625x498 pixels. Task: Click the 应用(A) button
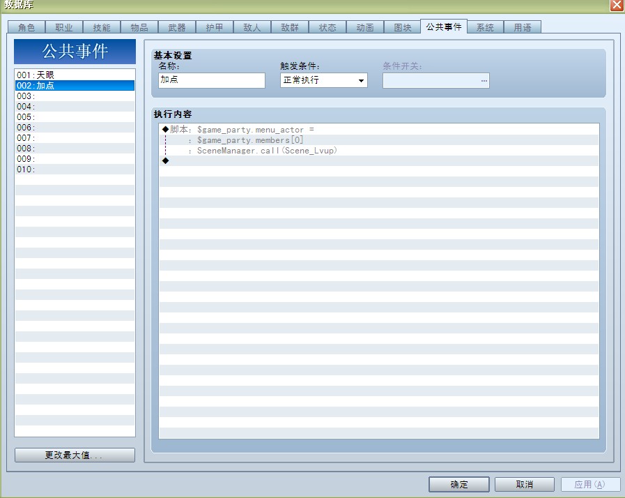pos(590,485)
